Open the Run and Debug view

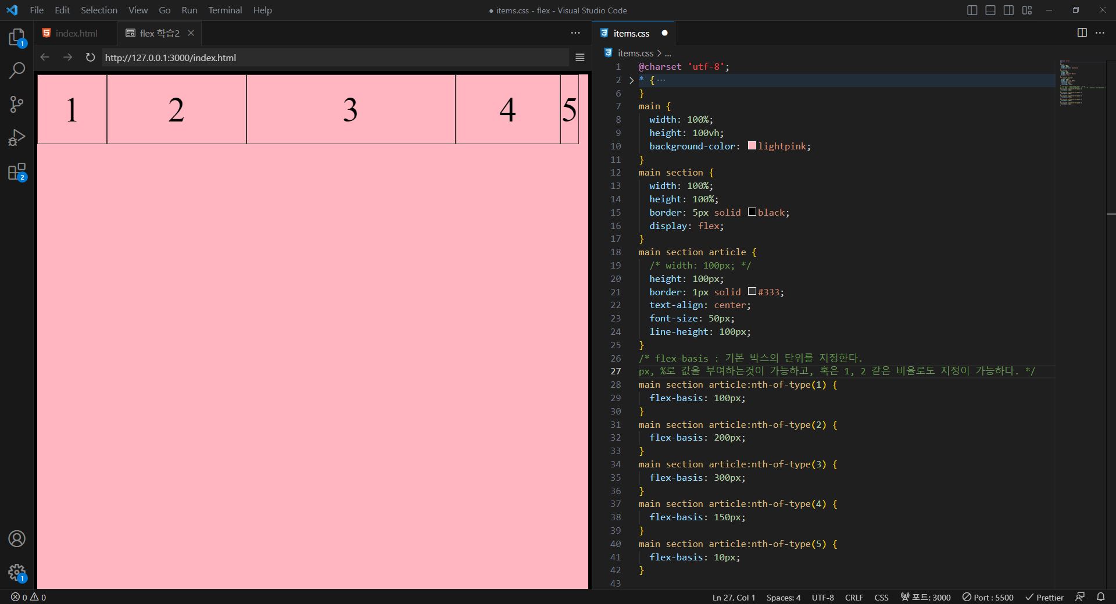point(17,138)
